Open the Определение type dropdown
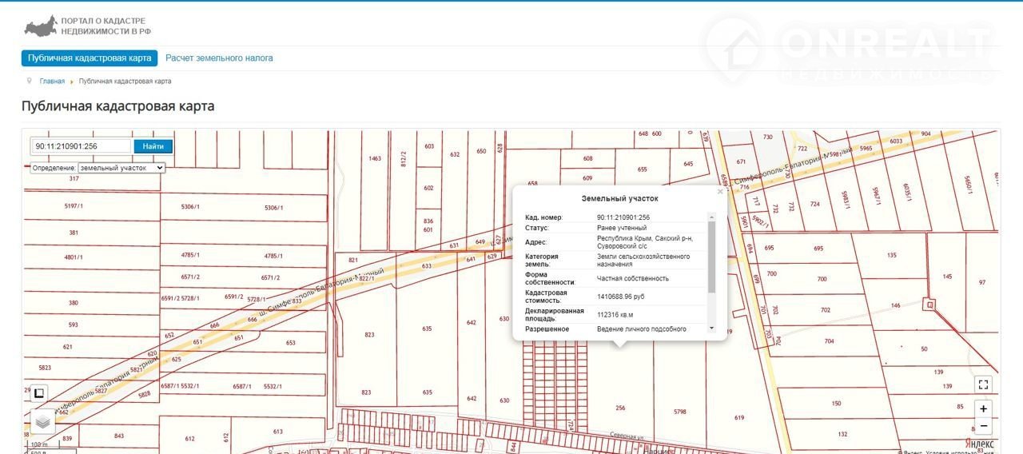 [x=121, y=168]
